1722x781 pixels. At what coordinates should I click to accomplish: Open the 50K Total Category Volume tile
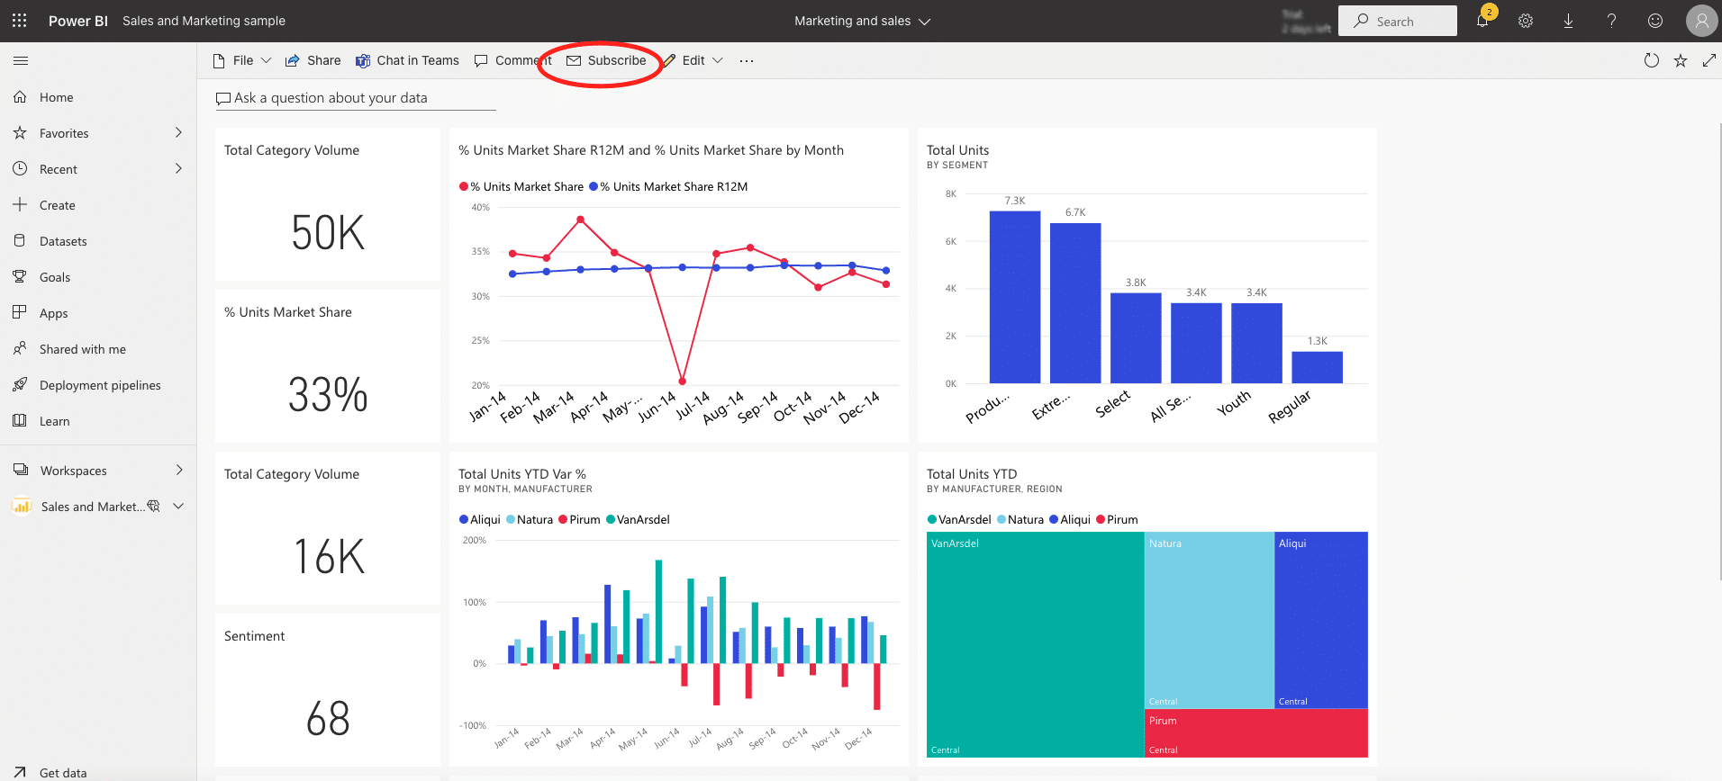point(328,204)
